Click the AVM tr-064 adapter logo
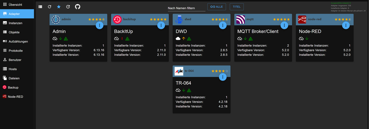369x129 pixels. pyautogui.click(x=179, y=71)
